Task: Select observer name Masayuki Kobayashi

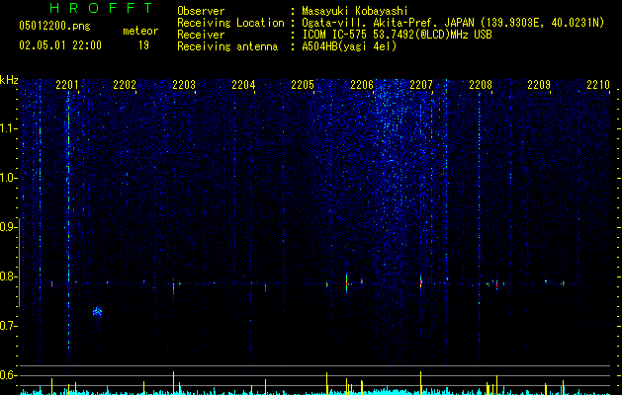Action: 355,11
